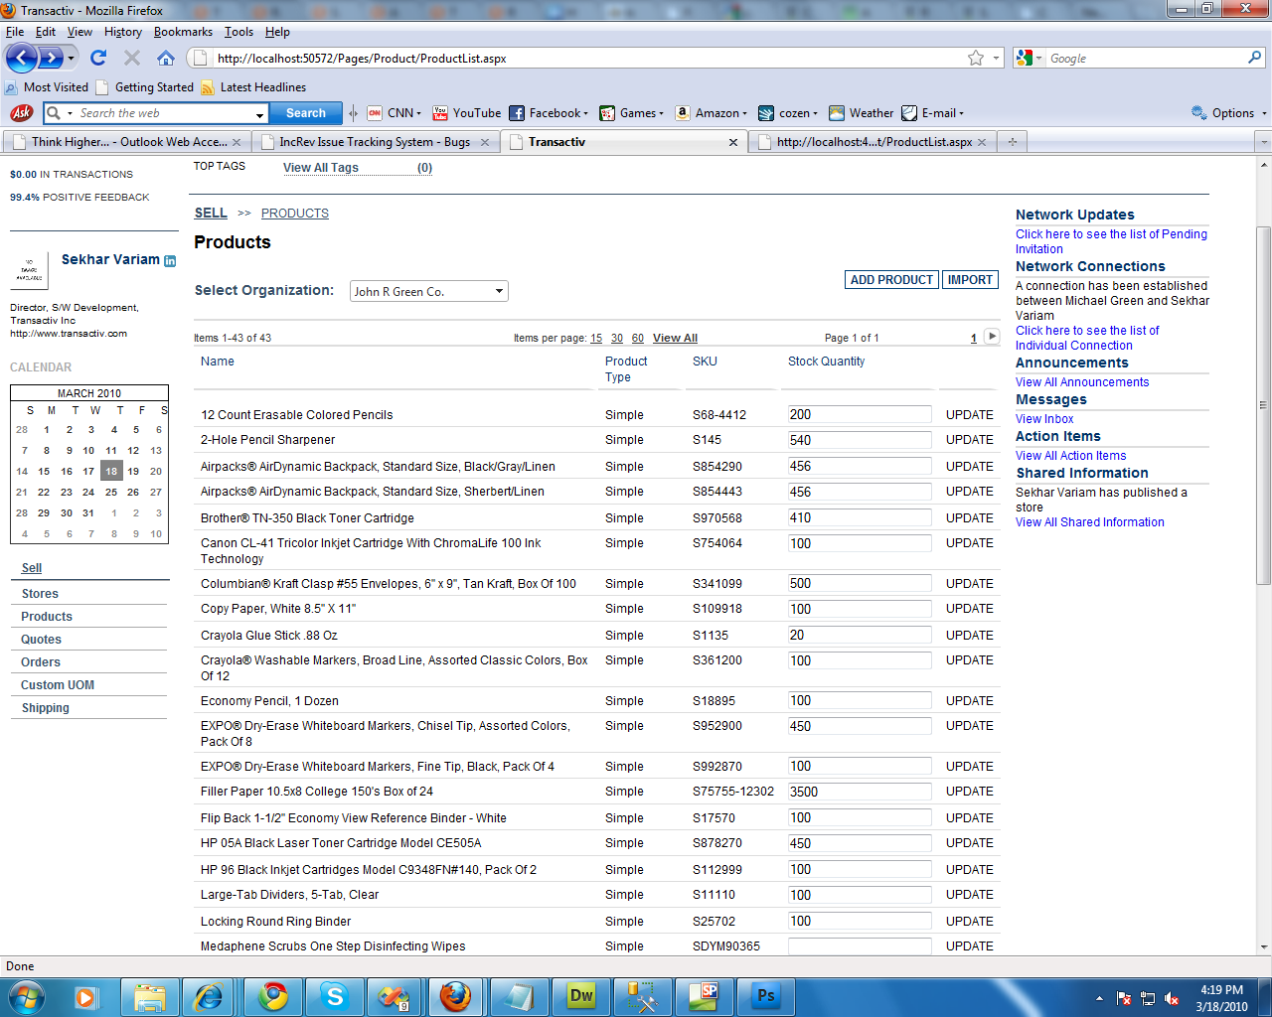
Task: Click the ADD PRODUCT button
Action: point(891,280)
